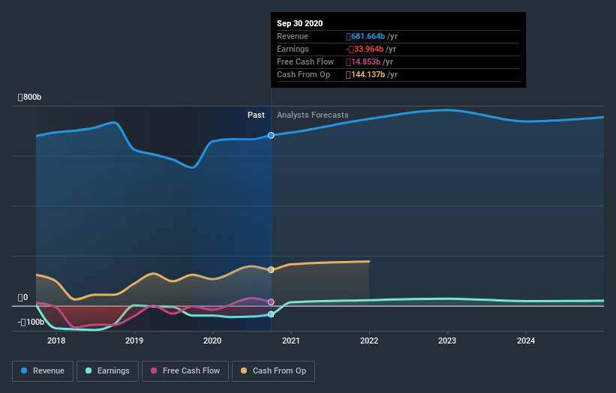Click the 144.137b cash from op value
Image resolution: width=616 pixels, height=393 pixels.
[x=365, y=74]
